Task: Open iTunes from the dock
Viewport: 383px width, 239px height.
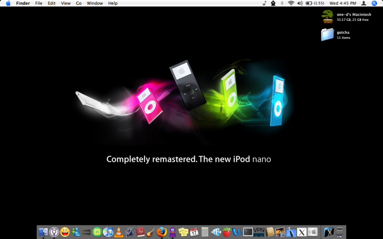Action: [x=108, y=232]
